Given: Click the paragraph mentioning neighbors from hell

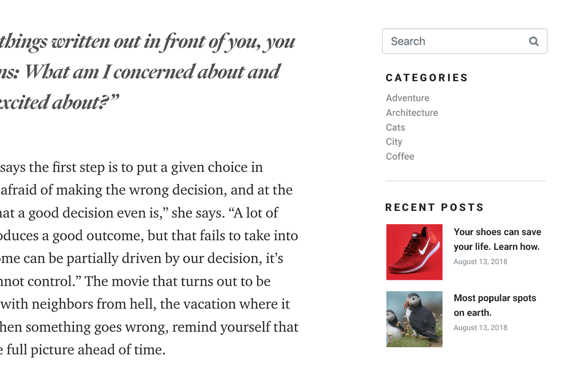Looking at the screenshot, I should point(149,258).
